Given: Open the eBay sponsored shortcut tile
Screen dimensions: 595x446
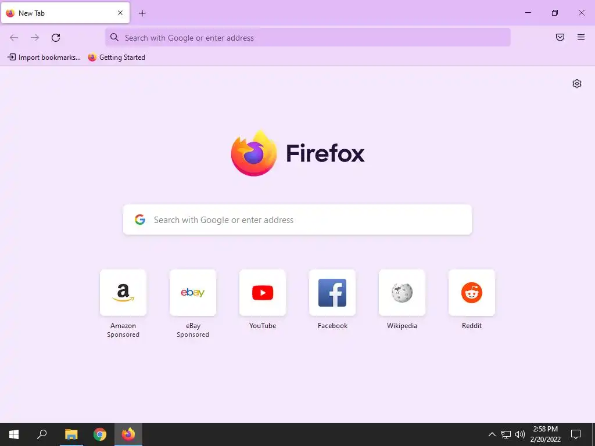Looking at the screenshot, I should (x=193, y=293).
